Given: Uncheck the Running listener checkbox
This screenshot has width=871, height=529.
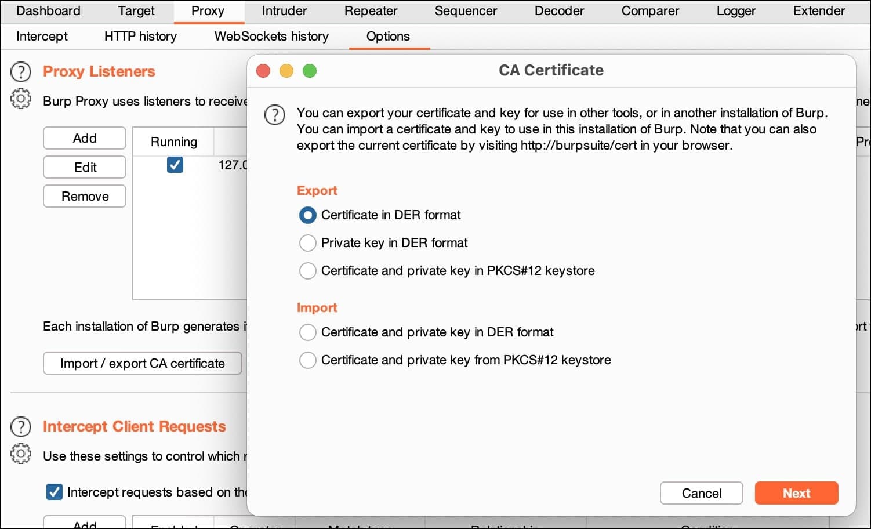Looking at the screenshot, I should [x=175, y=165].
